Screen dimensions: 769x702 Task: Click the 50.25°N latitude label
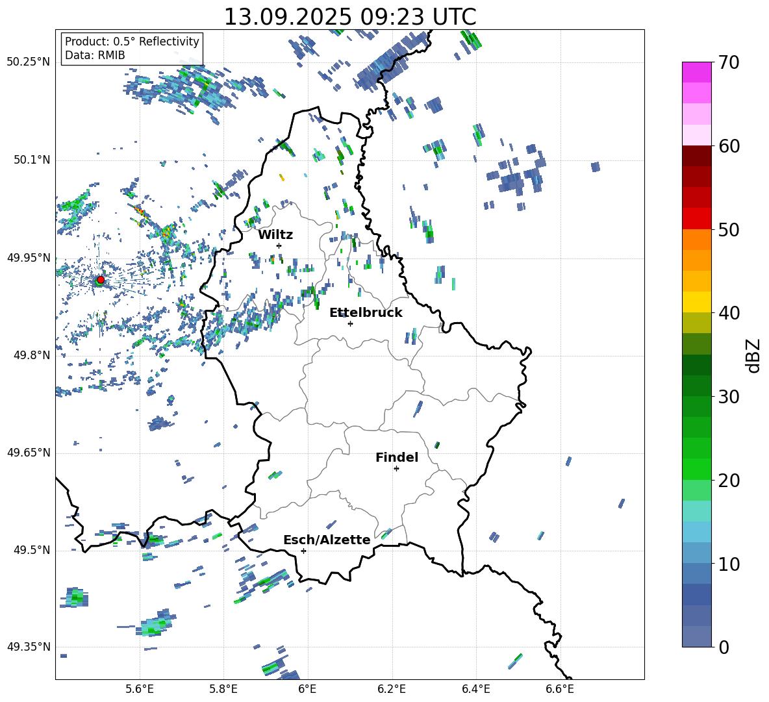29,62
